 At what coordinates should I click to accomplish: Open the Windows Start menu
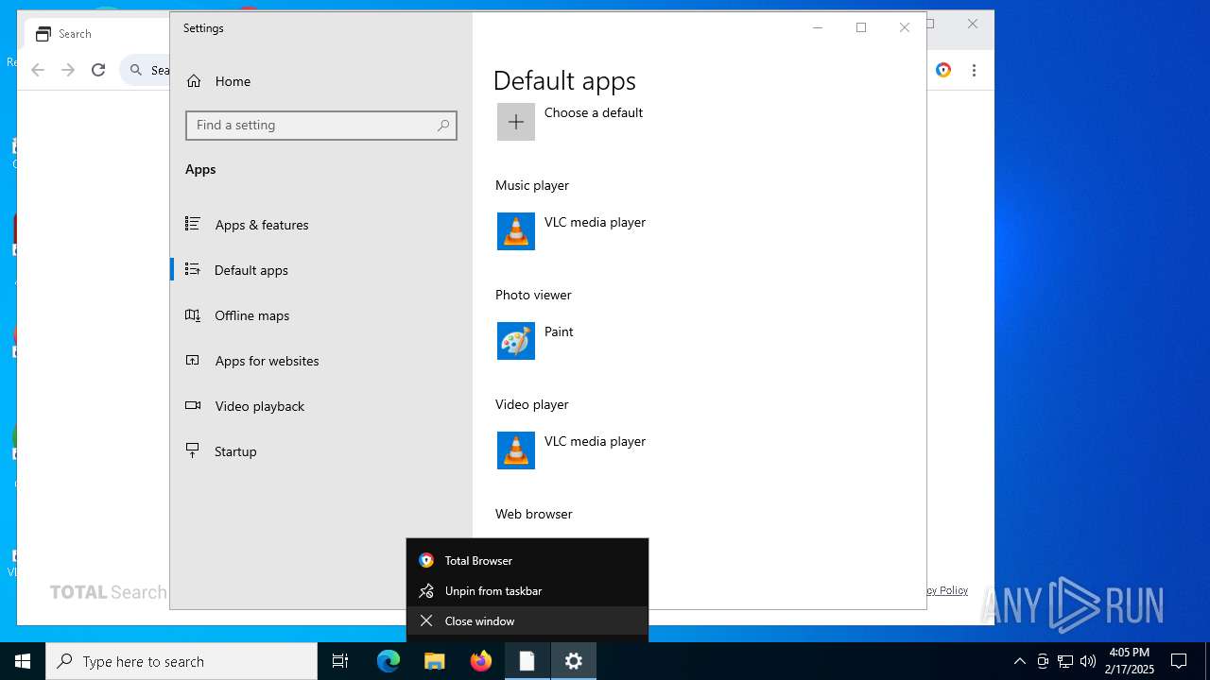click(23, 661)
